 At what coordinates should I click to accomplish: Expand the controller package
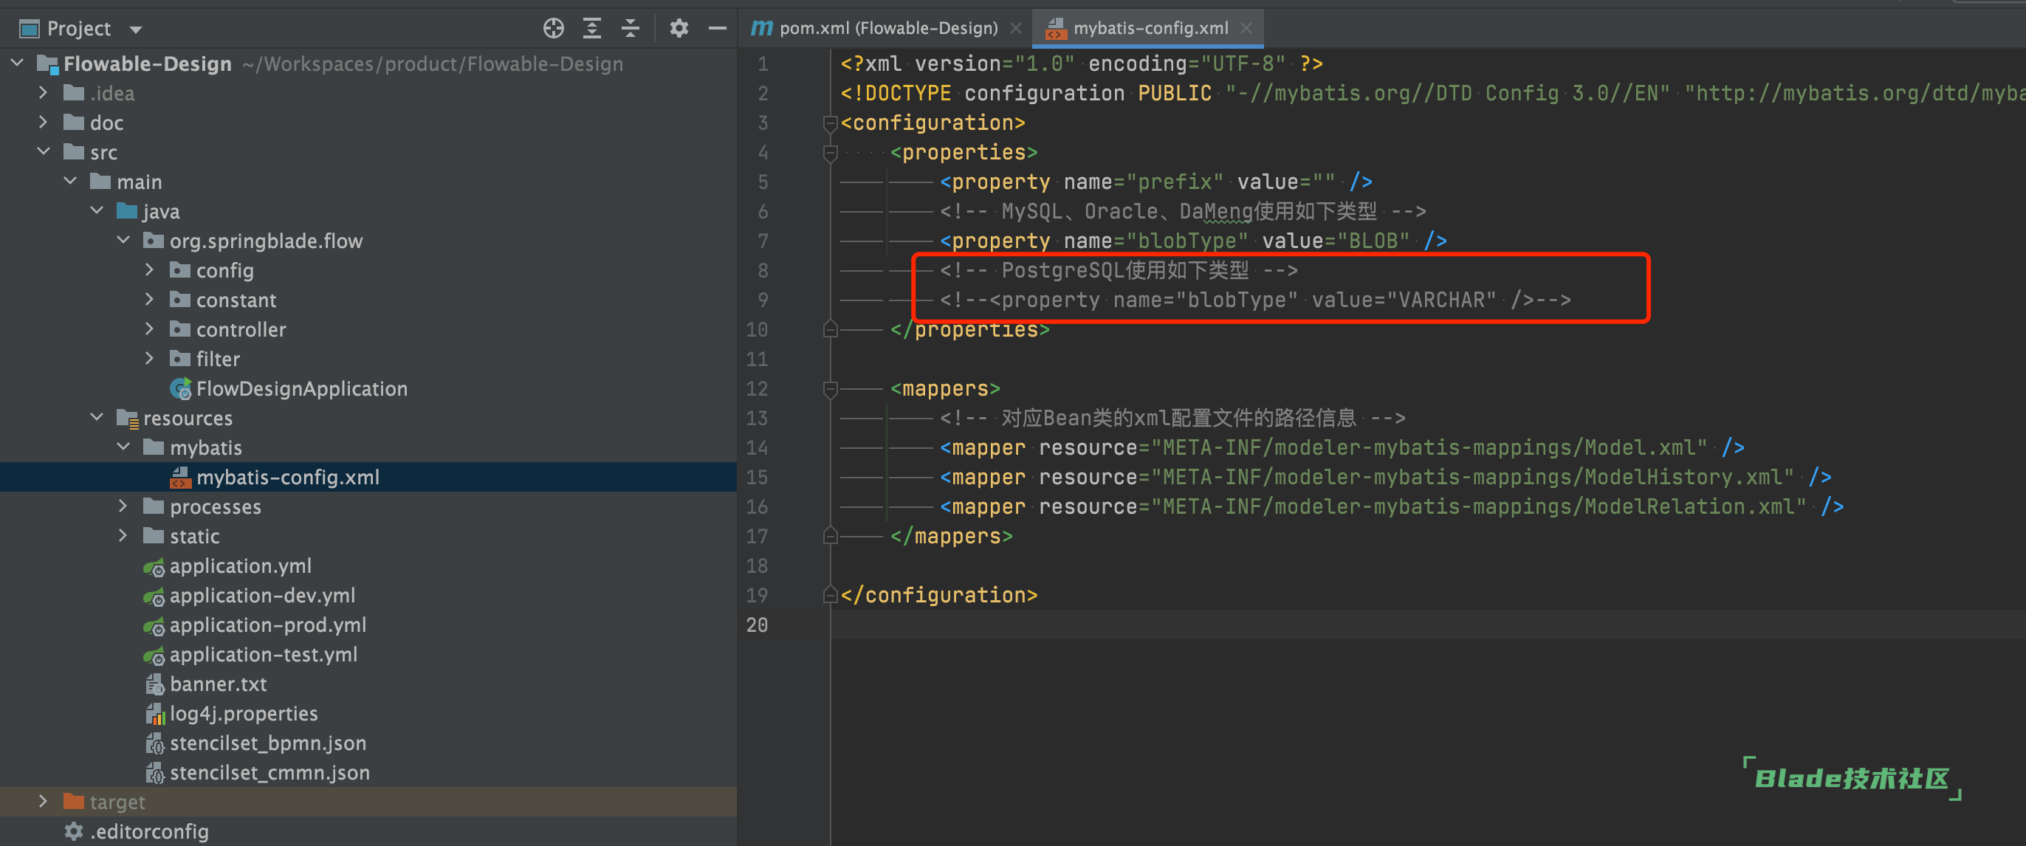click(x=149, y=329)
